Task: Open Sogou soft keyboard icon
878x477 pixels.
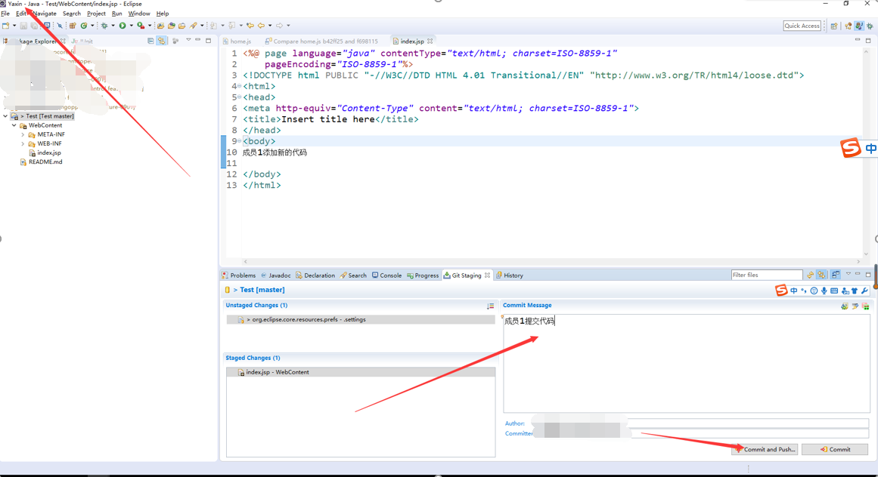Action: (x=834, y=291)
